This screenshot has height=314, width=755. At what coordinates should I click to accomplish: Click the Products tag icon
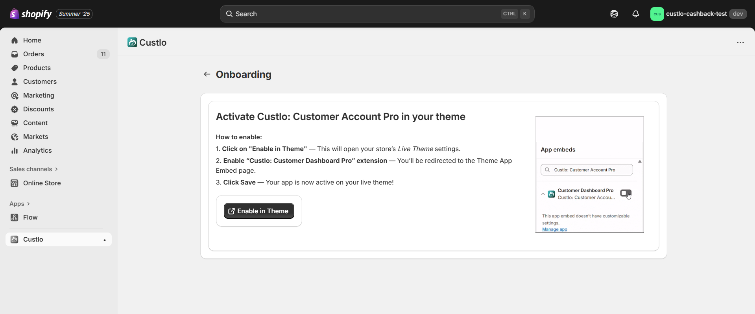(x=15, y=68)
